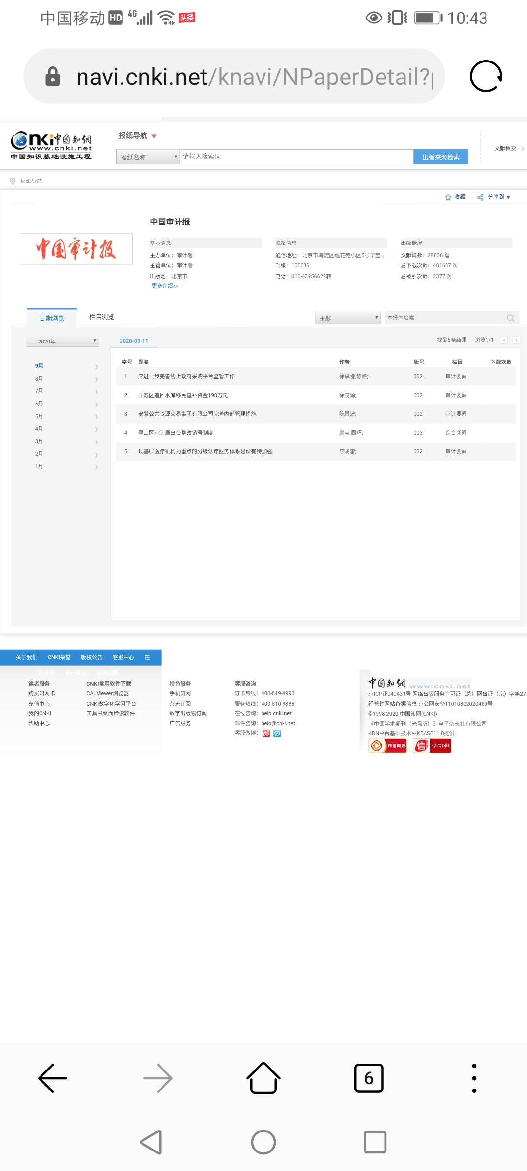Open the help.cnki.net online help link

(x=276, y=713)
